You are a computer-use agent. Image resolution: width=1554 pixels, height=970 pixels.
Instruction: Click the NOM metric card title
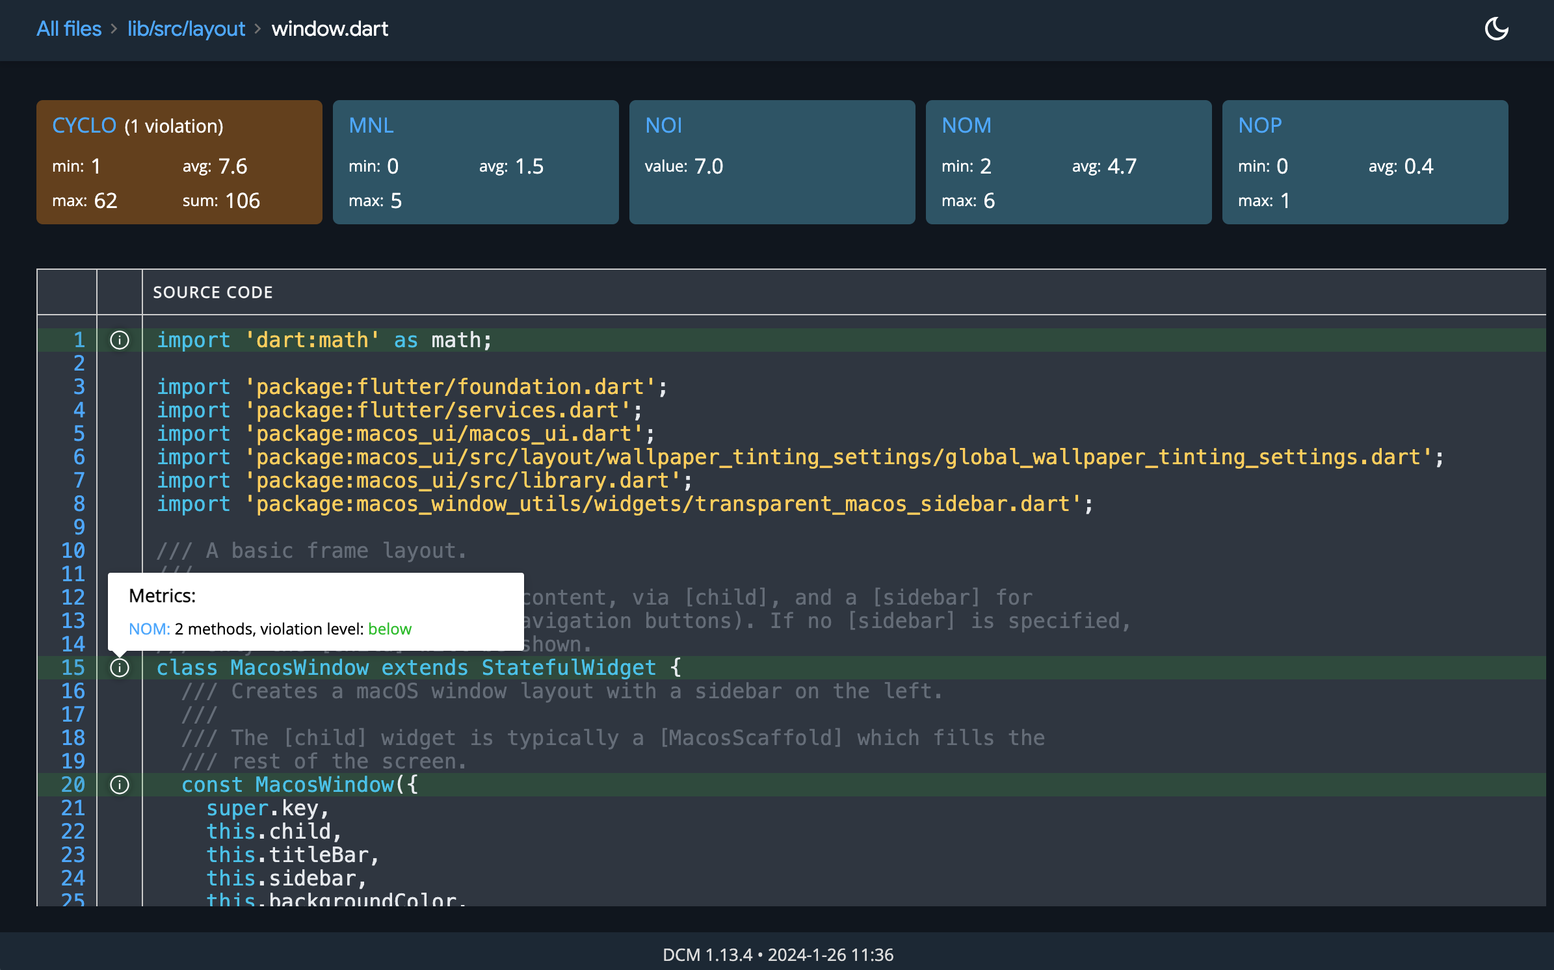(x=966, y=125)
